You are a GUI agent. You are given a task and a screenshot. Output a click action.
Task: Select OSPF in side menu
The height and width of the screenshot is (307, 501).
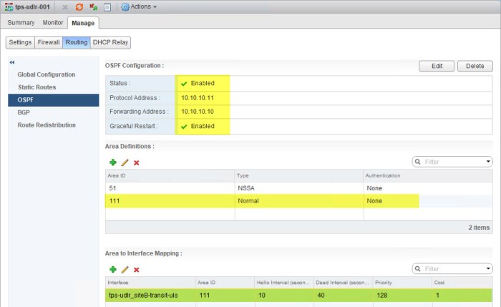click(x=54, y=100)
